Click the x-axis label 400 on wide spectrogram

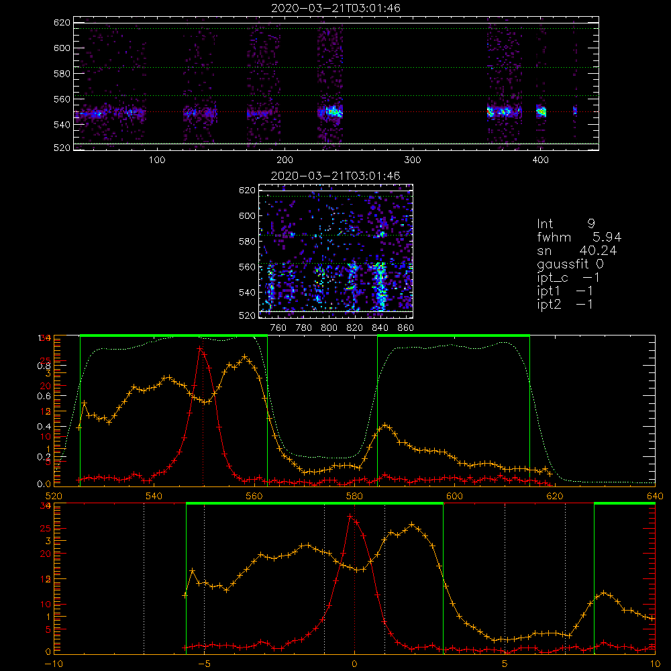coord(540,160)
